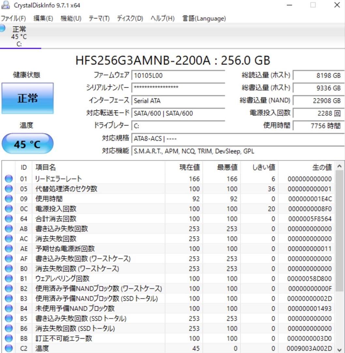Open the テーマ(T) menu

point(98,18)
